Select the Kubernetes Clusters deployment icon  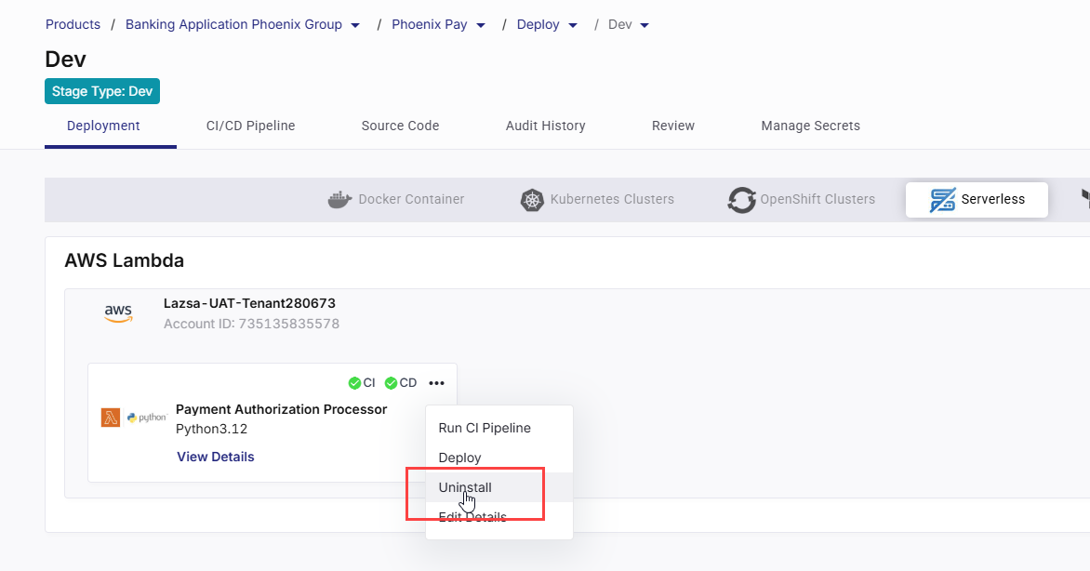pyautogui.click(x=532, y=199)
